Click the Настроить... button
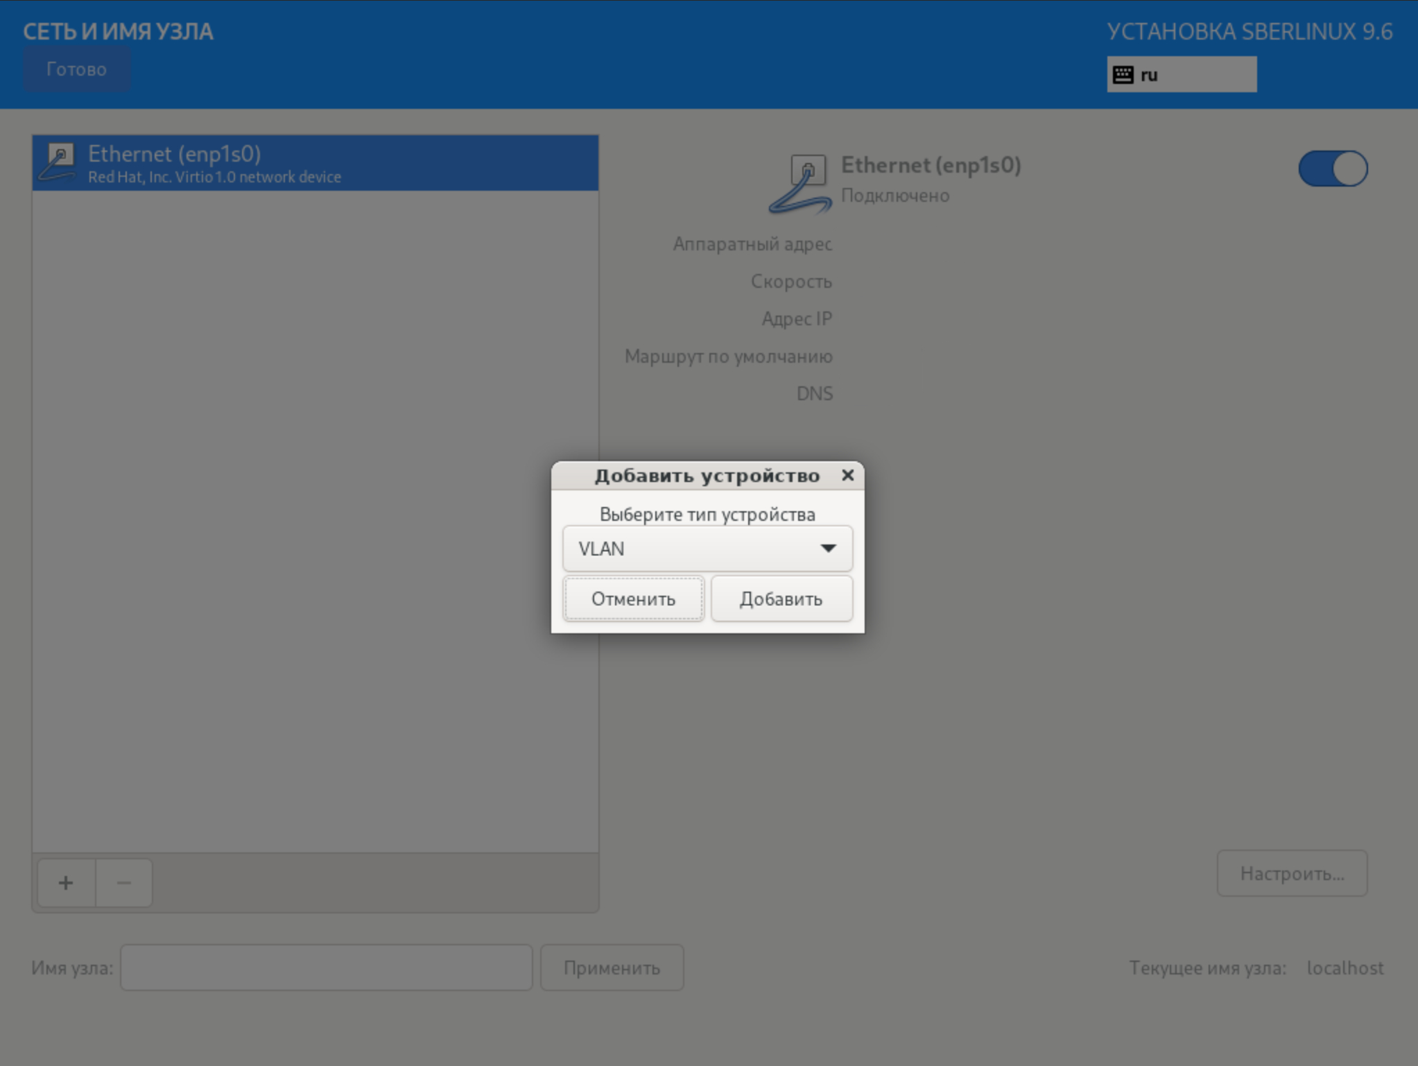Screen dimensions: 1418x1066 (1292, 873)
